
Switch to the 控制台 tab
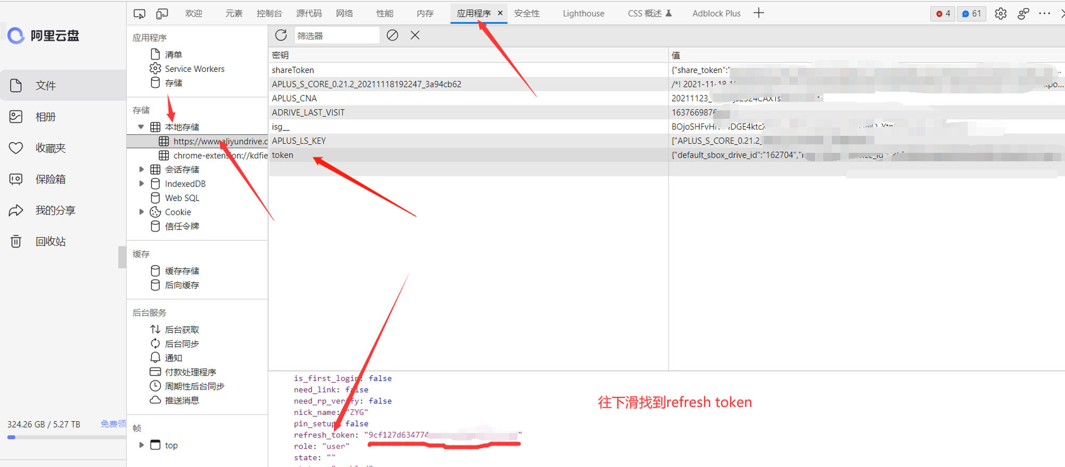point(269,13)
